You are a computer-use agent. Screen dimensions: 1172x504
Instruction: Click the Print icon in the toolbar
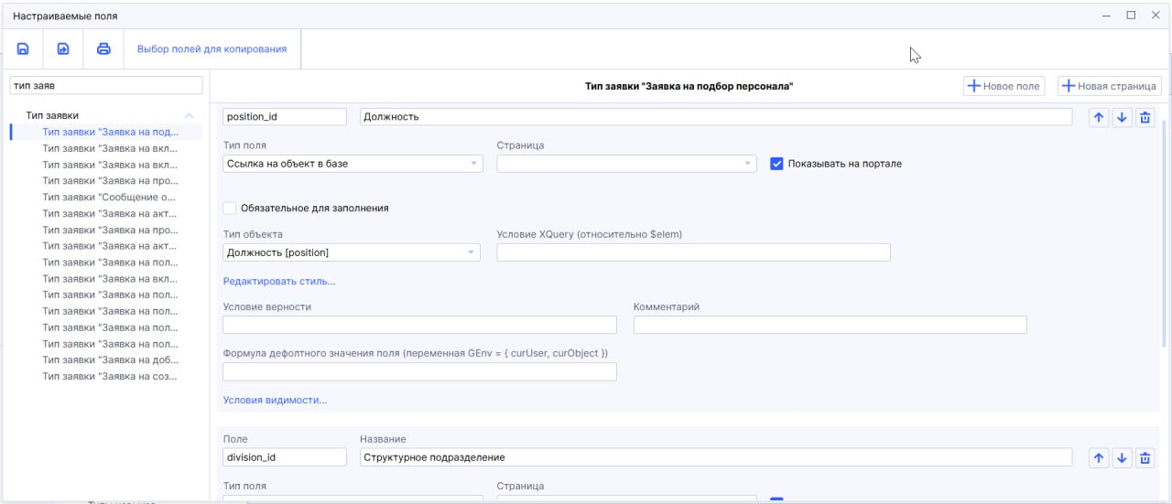pos(103,49)
